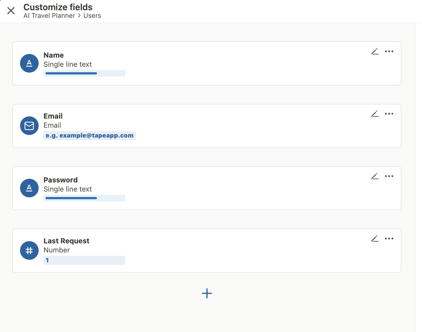Click the Email envelope icon

coord(29,126)
